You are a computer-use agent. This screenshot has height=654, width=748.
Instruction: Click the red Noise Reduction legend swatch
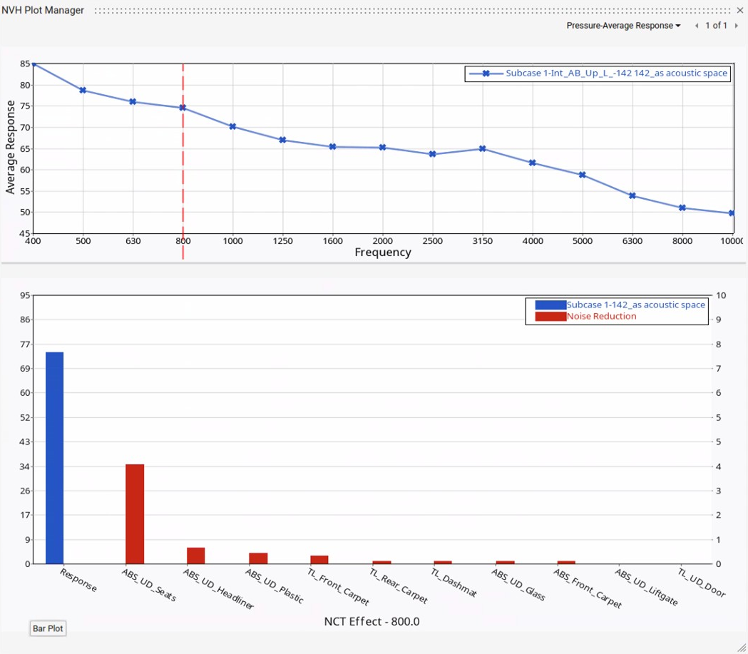(x=550, y=316)
